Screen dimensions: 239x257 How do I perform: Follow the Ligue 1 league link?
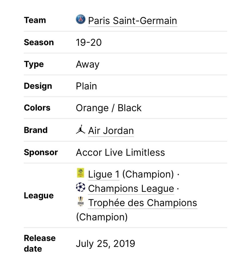[104, 174]
